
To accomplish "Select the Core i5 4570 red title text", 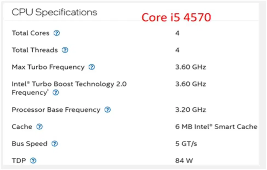I will point(176,17).
